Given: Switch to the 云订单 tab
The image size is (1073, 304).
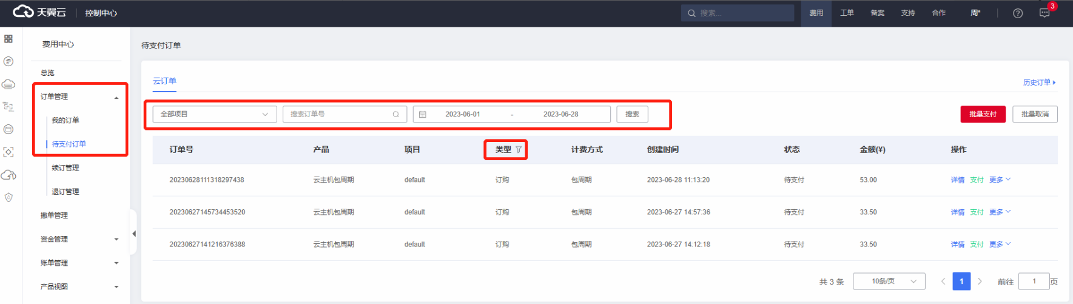Looking at the screenshot, I should click(x=164, y=81).
